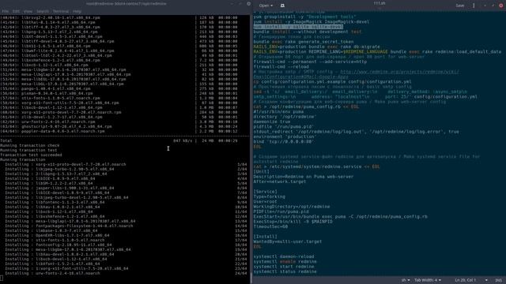Image resolution: width=506 pixels, height=284 pixels.
Task: Open the Terminal menu in terminal window
Action: click(x=61, y=11)
